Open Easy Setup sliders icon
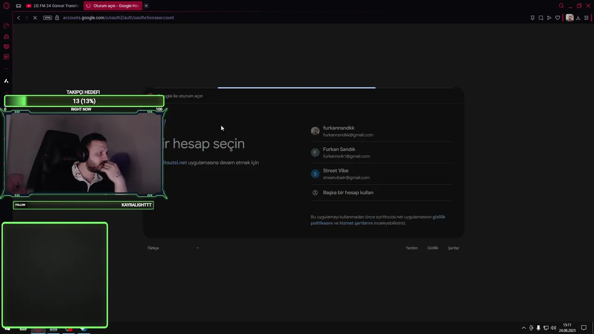This screenshot has height=334, width=594. [x=586, y=18]
